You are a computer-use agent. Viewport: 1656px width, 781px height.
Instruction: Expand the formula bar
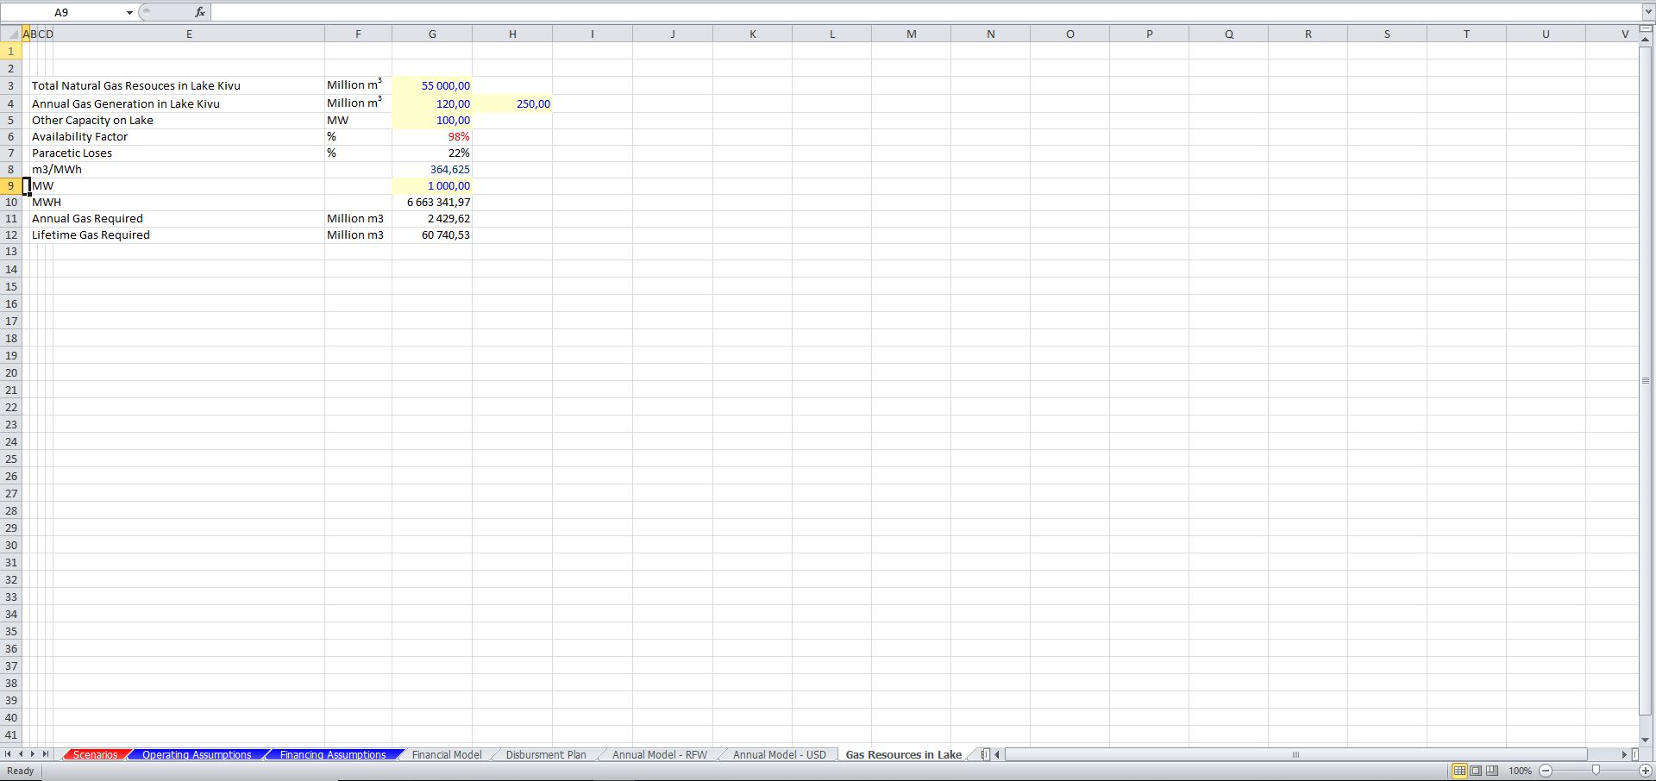tap(1647, 12)
